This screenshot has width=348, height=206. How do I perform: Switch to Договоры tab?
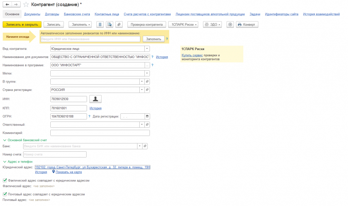52,14
